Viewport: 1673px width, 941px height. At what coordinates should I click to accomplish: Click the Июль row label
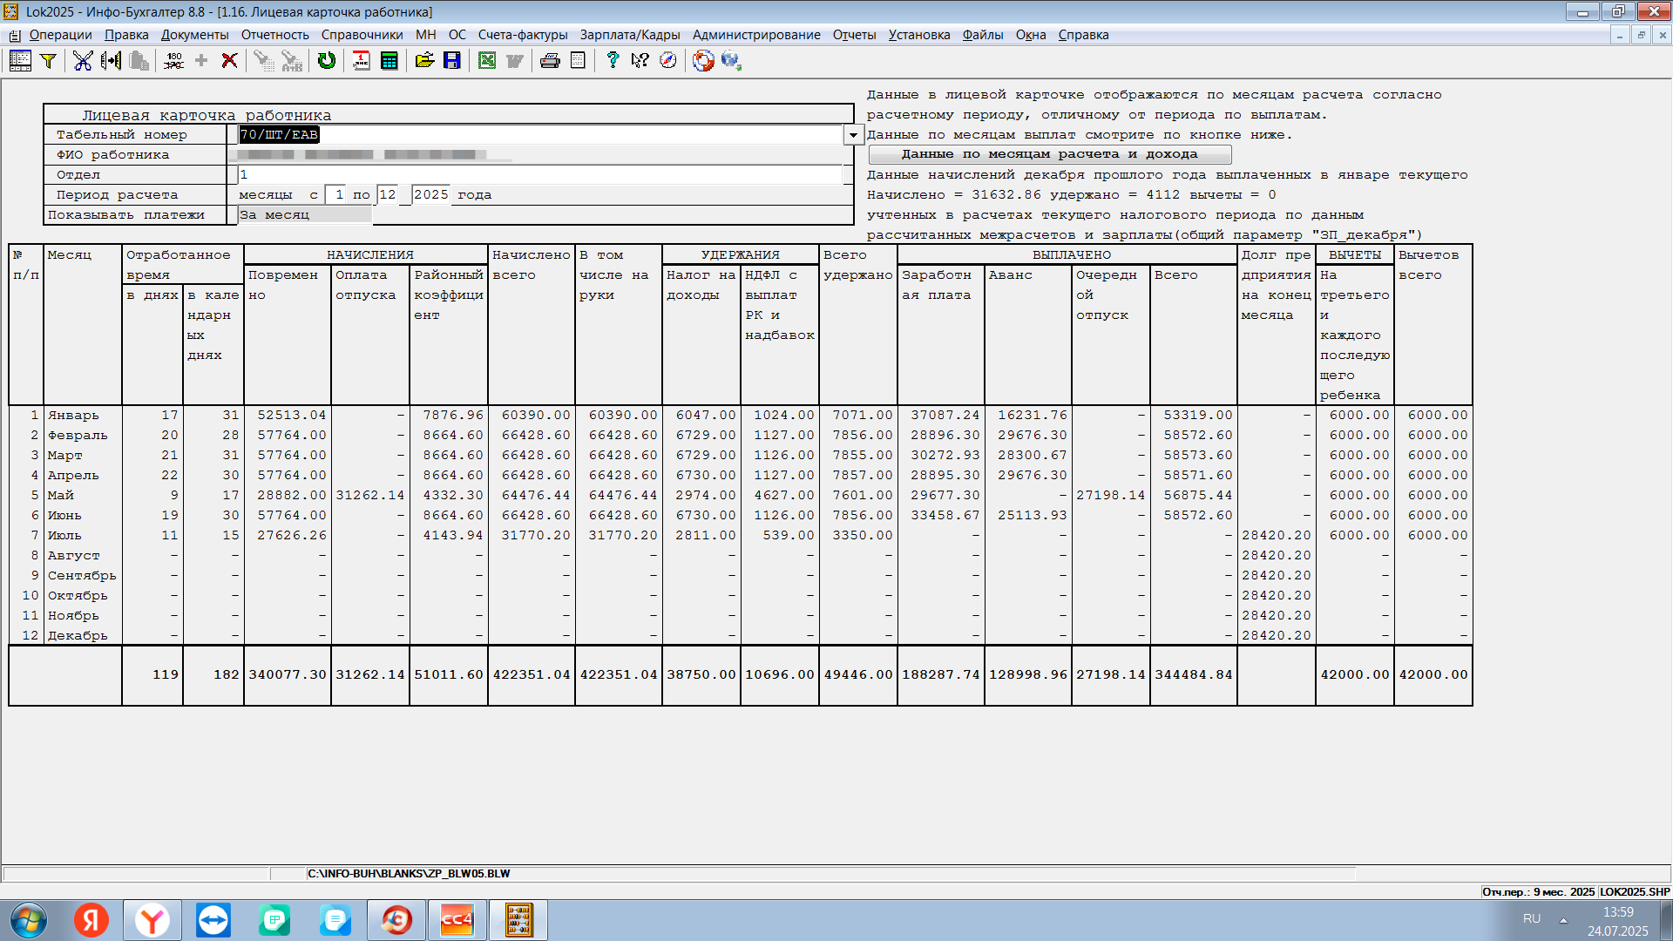pos(64,535)
